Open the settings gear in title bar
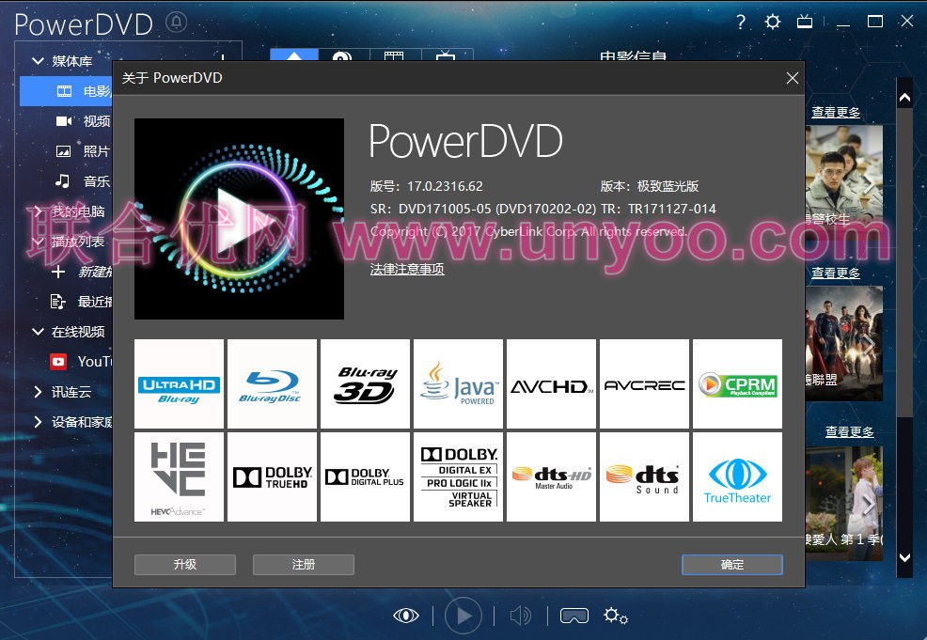 click(x=772, y=23)
